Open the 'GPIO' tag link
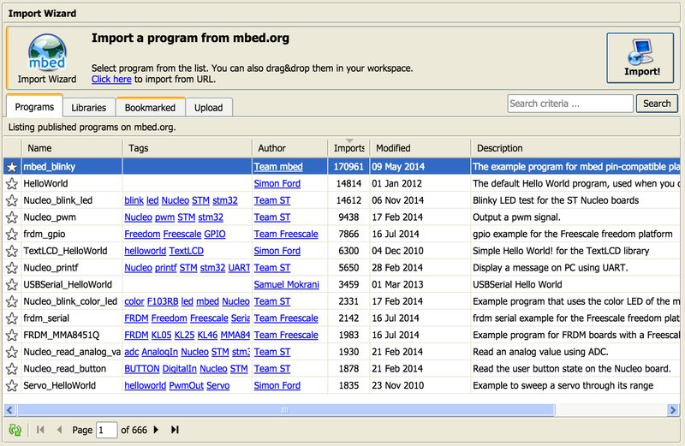685x446 pixels. [215, 235]
